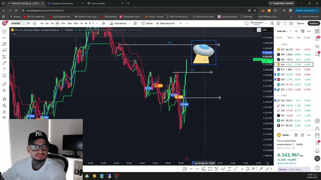Collapse the CRIPTO watchlist section
Image resolution: width=321 pixels, height=180 pixels.
click(x=278, y=44)
